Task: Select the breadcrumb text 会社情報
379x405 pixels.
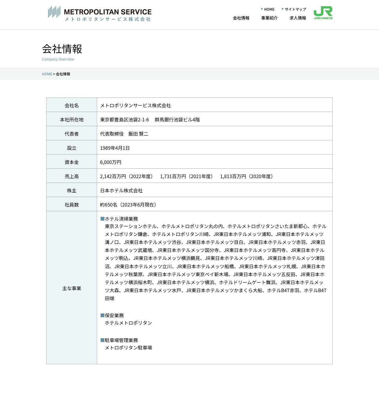Action: click(63, 74)
